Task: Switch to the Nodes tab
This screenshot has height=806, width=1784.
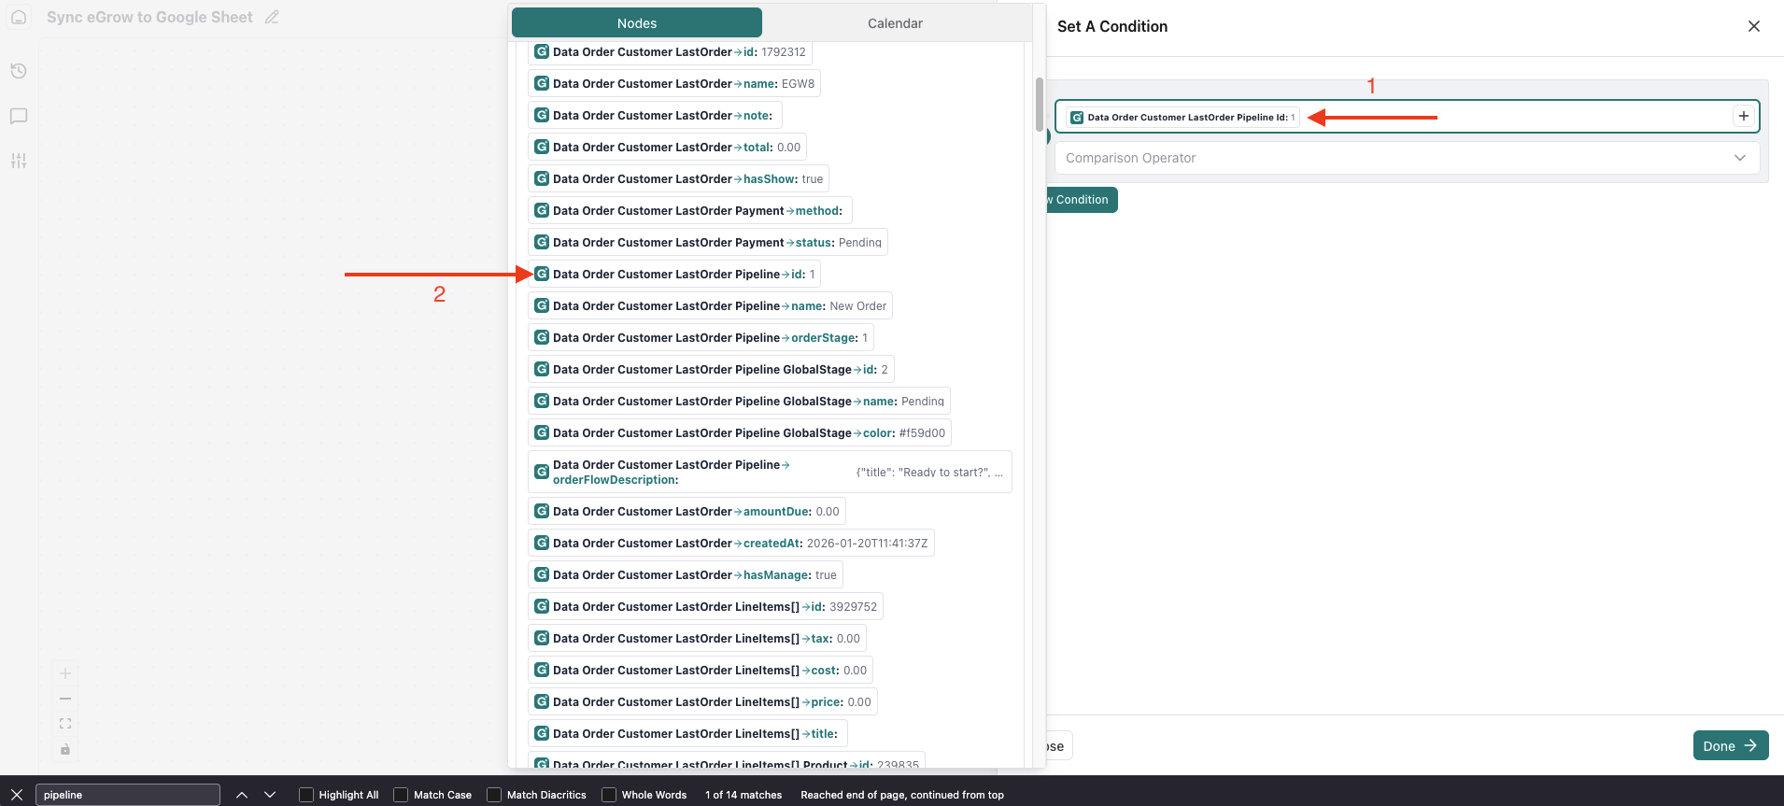Action: (x=637, y=23)
